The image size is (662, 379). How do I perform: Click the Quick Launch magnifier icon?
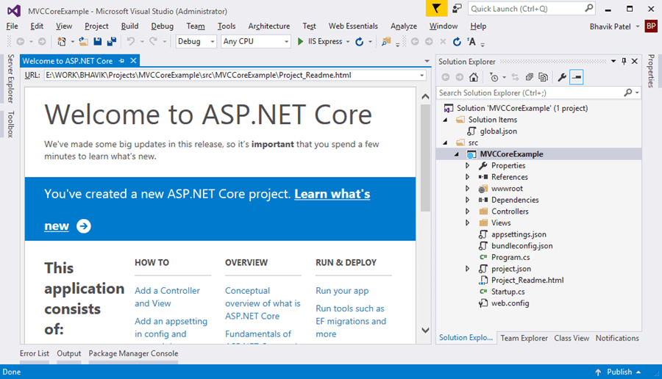click(x=589, y=8)
